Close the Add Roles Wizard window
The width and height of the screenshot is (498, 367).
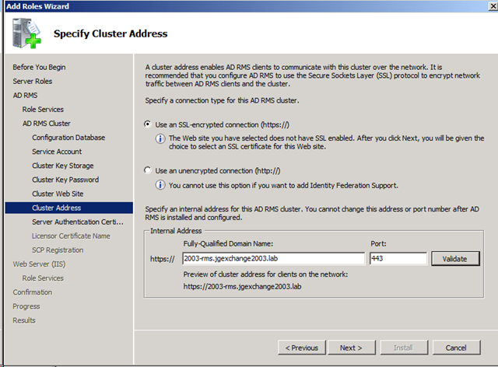click(493, 6)
